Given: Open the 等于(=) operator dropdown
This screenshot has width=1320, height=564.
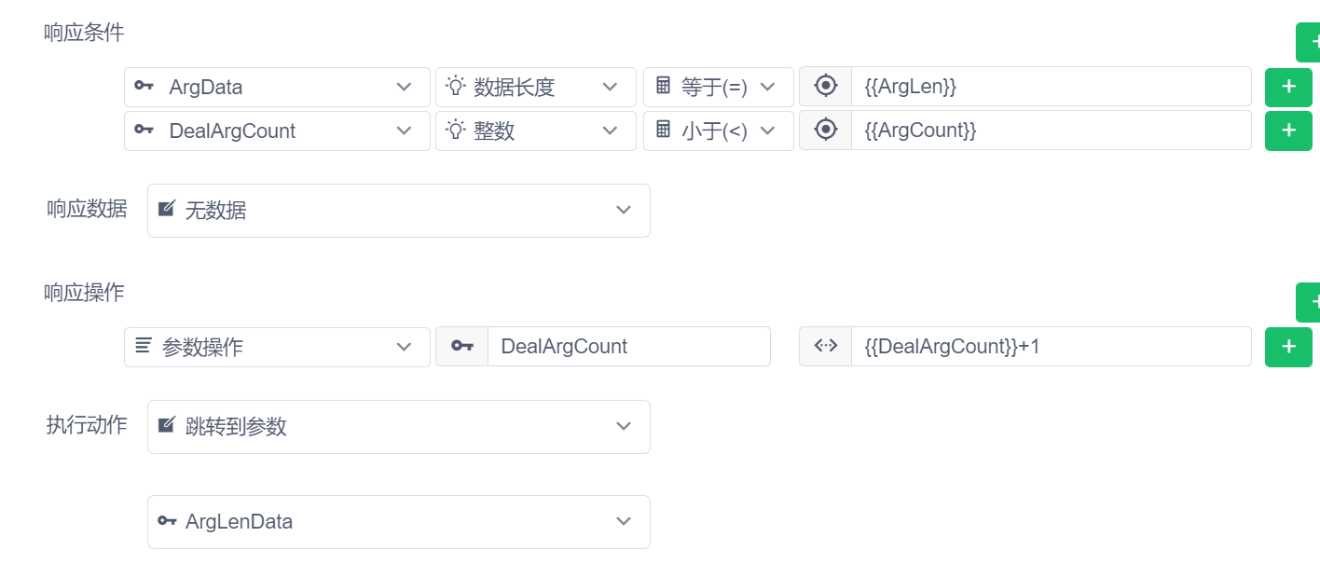Looking at the screenshot, I should 718,87.
